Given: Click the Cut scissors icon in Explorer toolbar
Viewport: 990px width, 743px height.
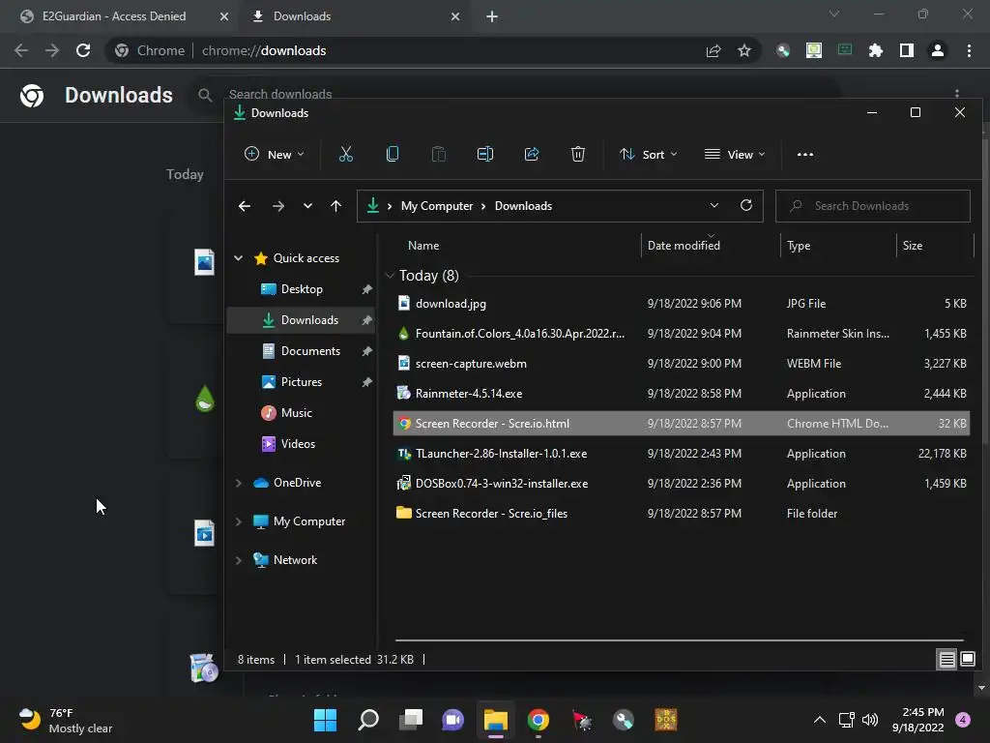Looking at the screenshot, I should (345, 154).
